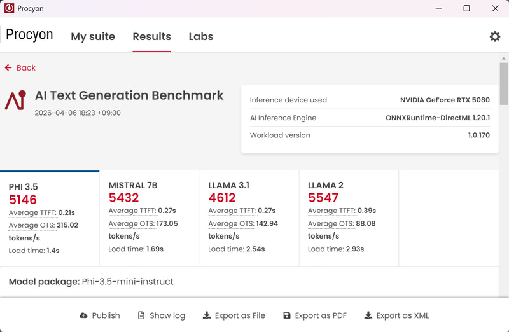Click the AI benchmark logo icon
The width and height of the screenshot is (509, 332).
pos(15,100)
